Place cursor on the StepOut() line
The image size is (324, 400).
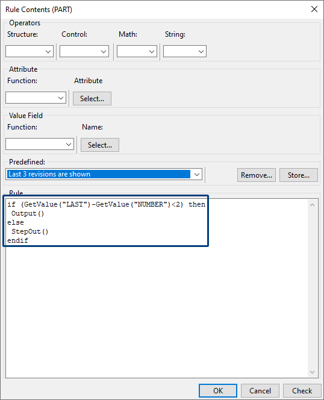(x=30, y=232)
